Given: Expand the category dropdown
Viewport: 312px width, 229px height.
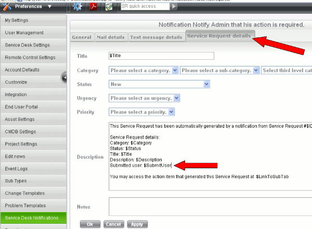Looking at the screenshot, I should coord(175,70).
